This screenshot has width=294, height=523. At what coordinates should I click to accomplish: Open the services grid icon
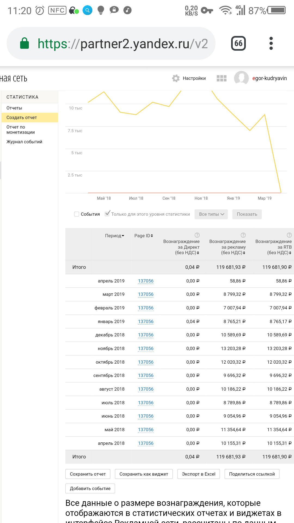221,78
